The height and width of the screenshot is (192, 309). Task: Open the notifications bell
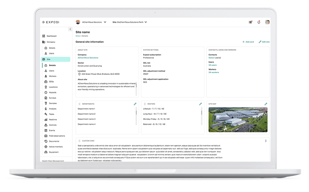(x=259, y=22)
